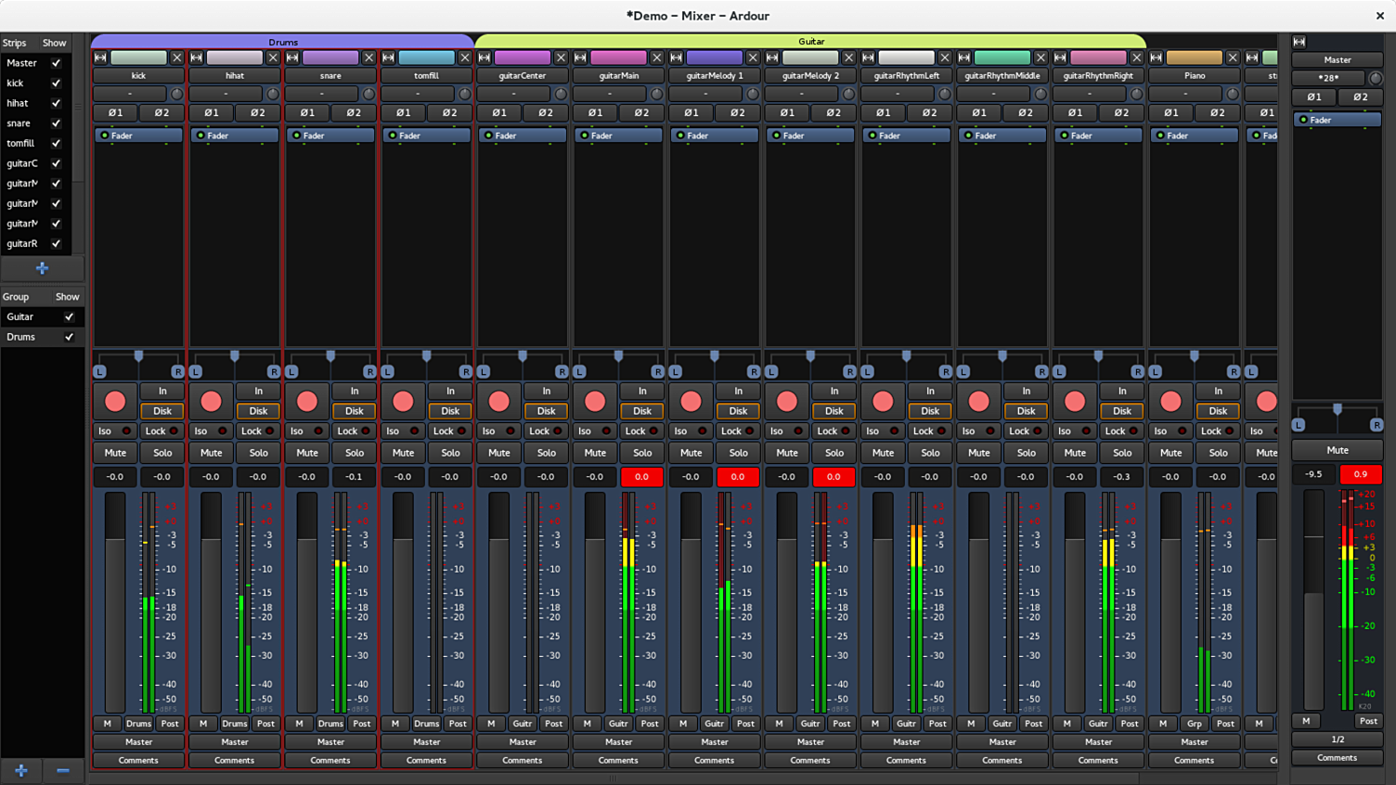Open the 1/2 output selector on Master
This screenshot has height=785, width=1396.
tap(1337, 740)
